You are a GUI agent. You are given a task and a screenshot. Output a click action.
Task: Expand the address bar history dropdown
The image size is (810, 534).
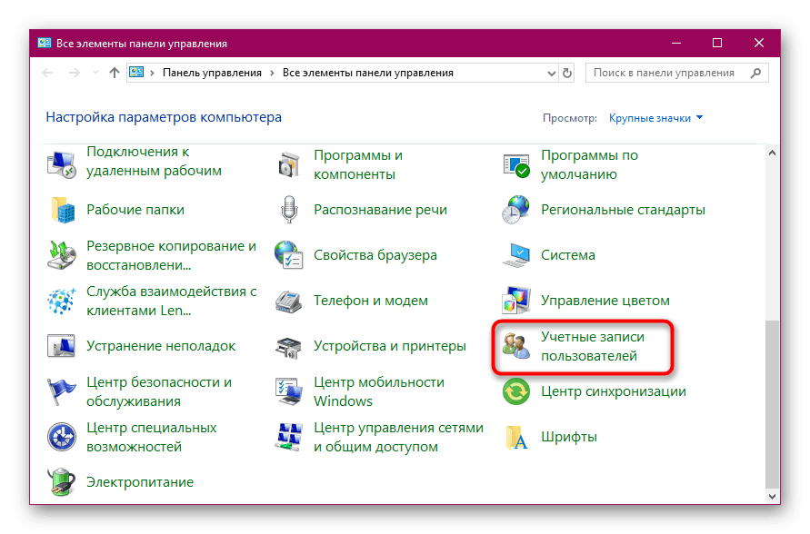tap(552, 74)
